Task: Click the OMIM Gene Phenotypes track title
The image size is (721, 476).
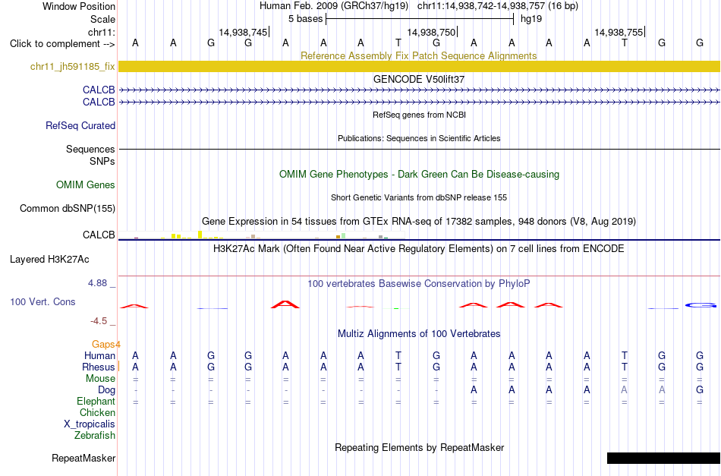Action: click(420, 175)
